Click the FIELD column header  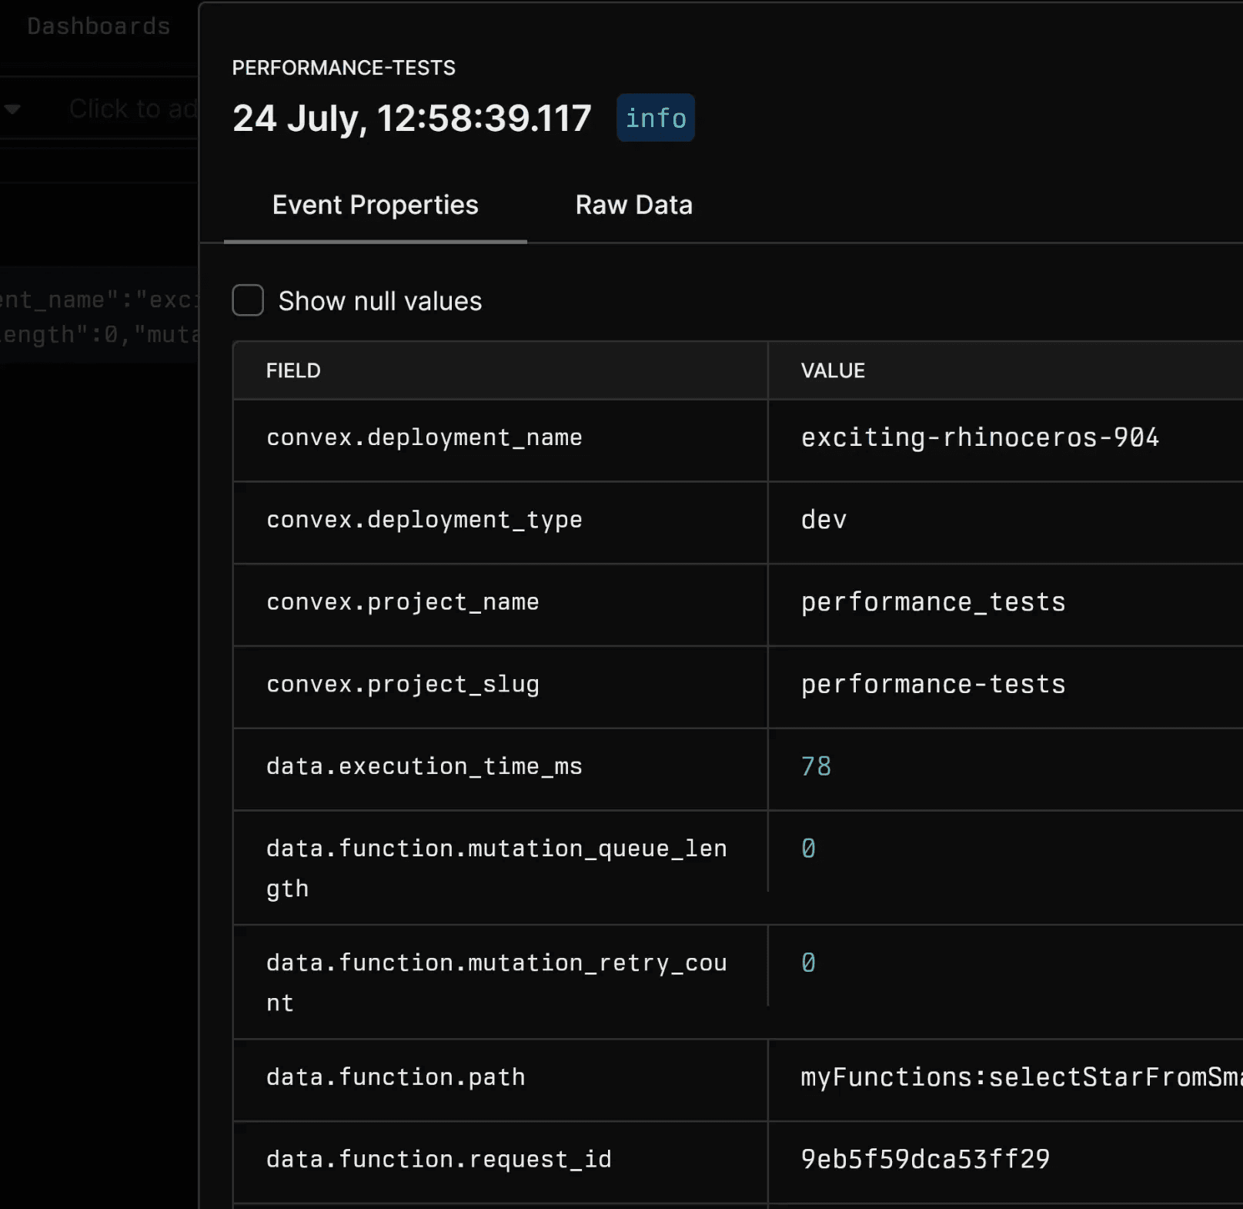point(293,370)
